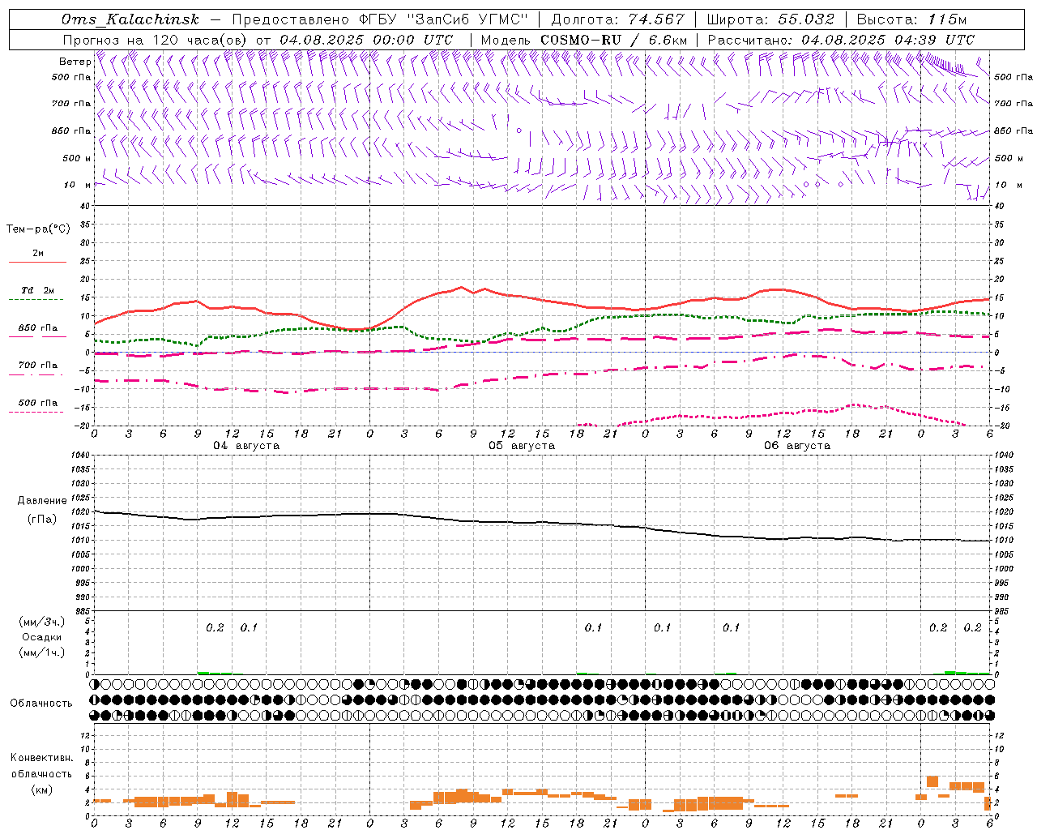Screen dimensions: 1037x830
Task: Click the Рассчитано: 04.08.2025 04:39 UTC timestamp
Action: [841, 40]
